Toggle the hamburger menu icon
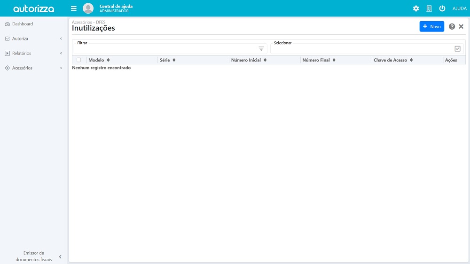The width and height of the screenshot is (470, 264). (x=74, y=8)
